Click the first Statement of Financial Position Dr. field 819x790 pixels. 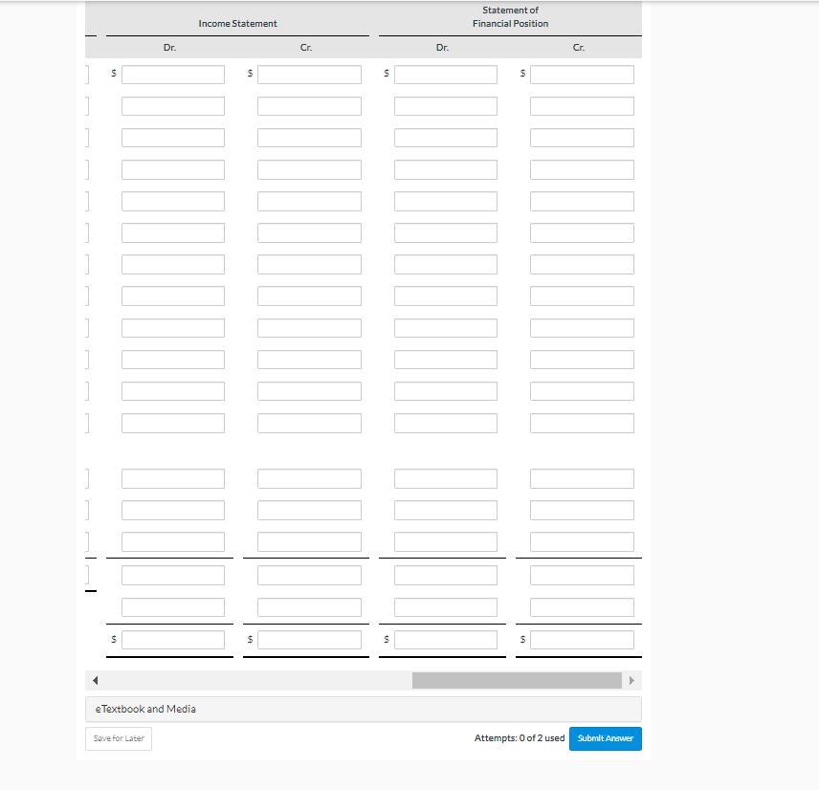coord(445,74)
